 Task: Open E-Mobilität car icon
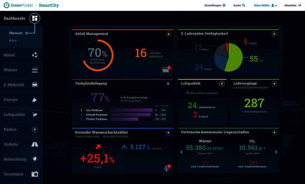35,85
